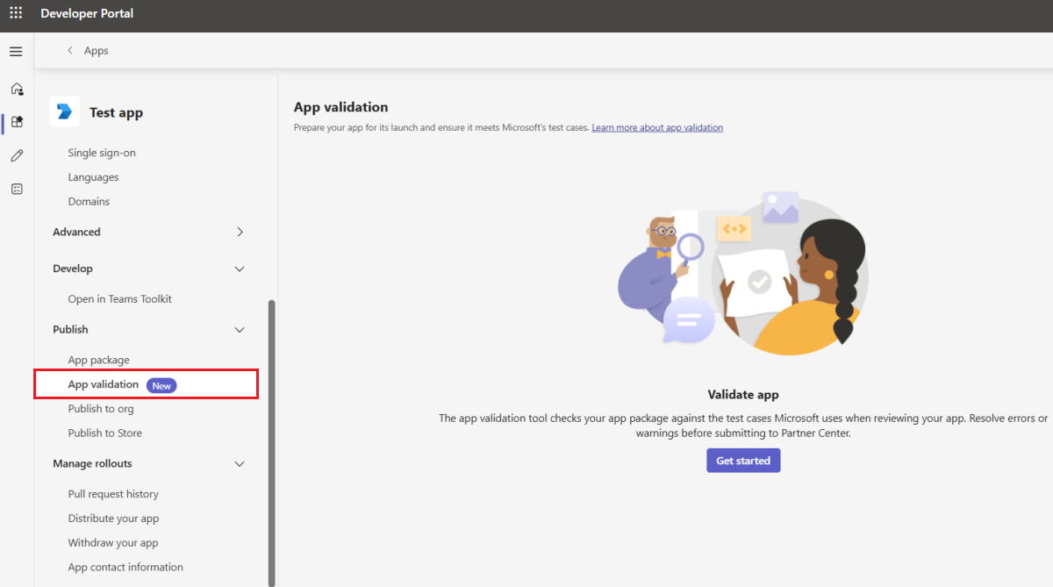1053x587 pixels.
Task: Click the Test app logo icon
Action: click(x=64, y=111)
